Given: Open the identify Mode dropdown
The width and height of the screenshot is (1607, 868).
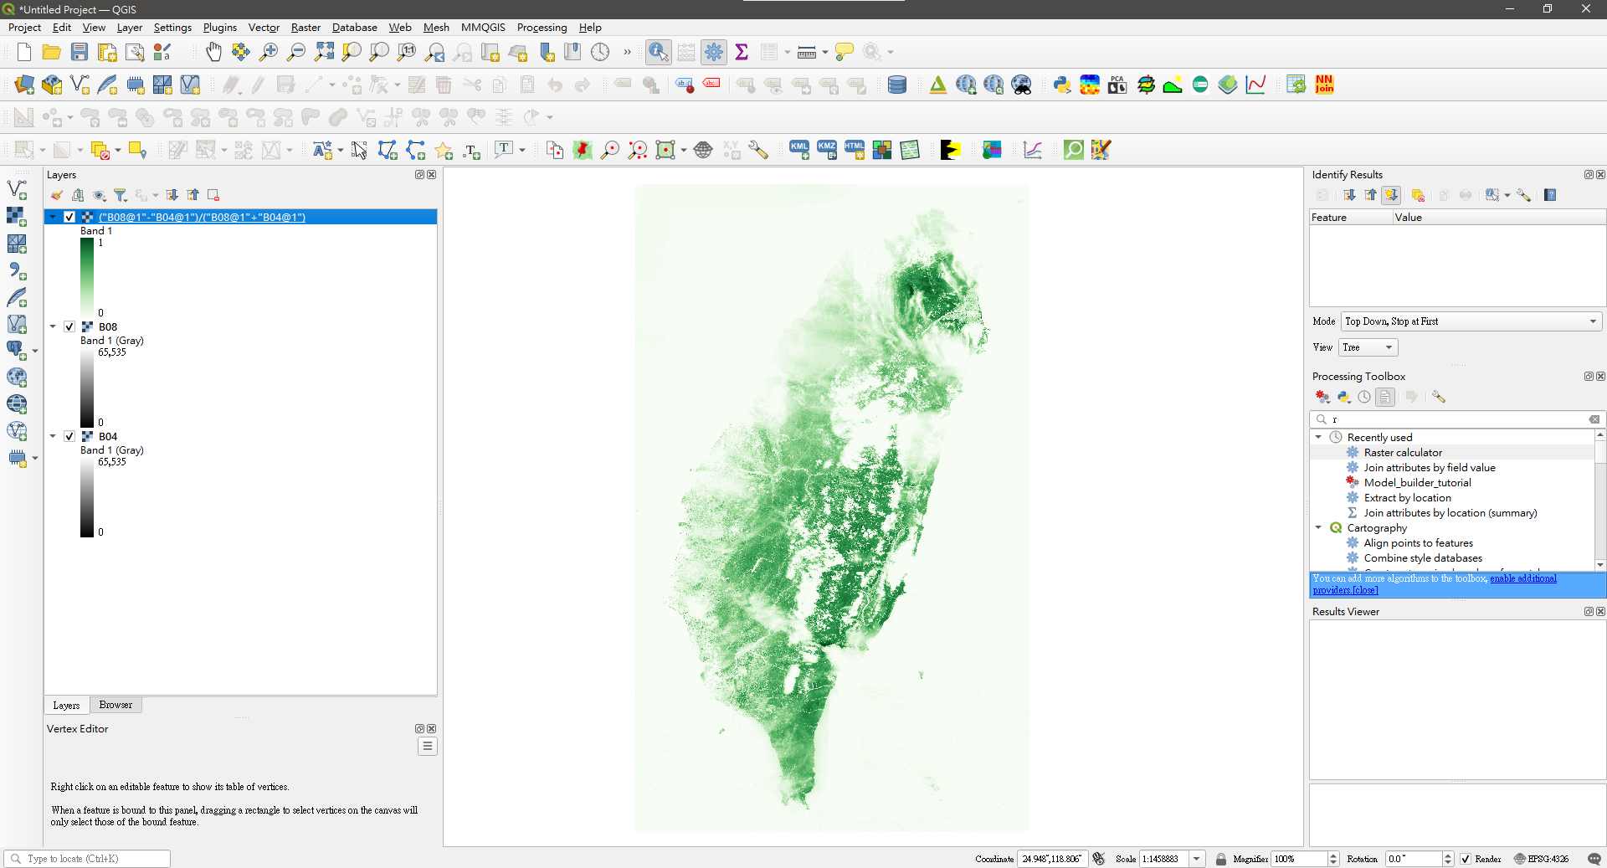Looking at the screenshot, I should pyautogui.click(x=1592, y=321).
